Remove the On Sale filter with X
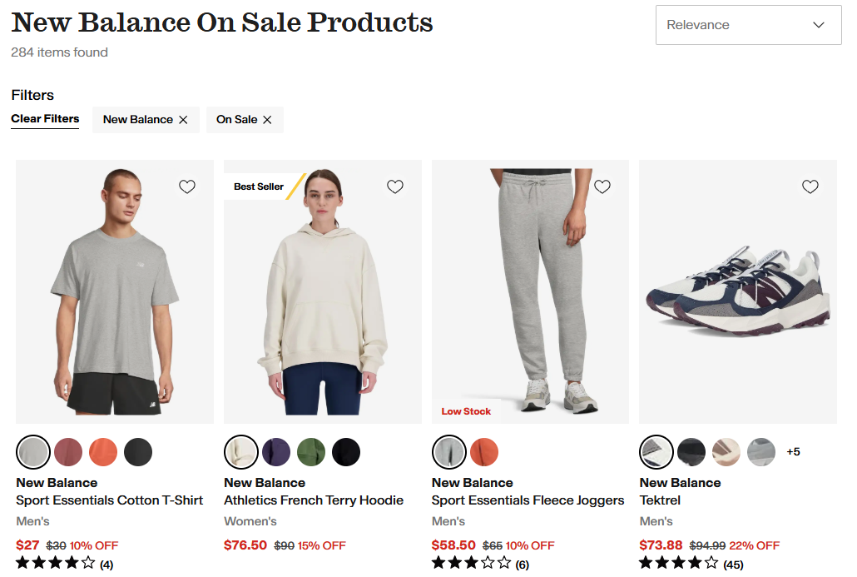The width and height of the screenshot is (857, 577). 267,120
